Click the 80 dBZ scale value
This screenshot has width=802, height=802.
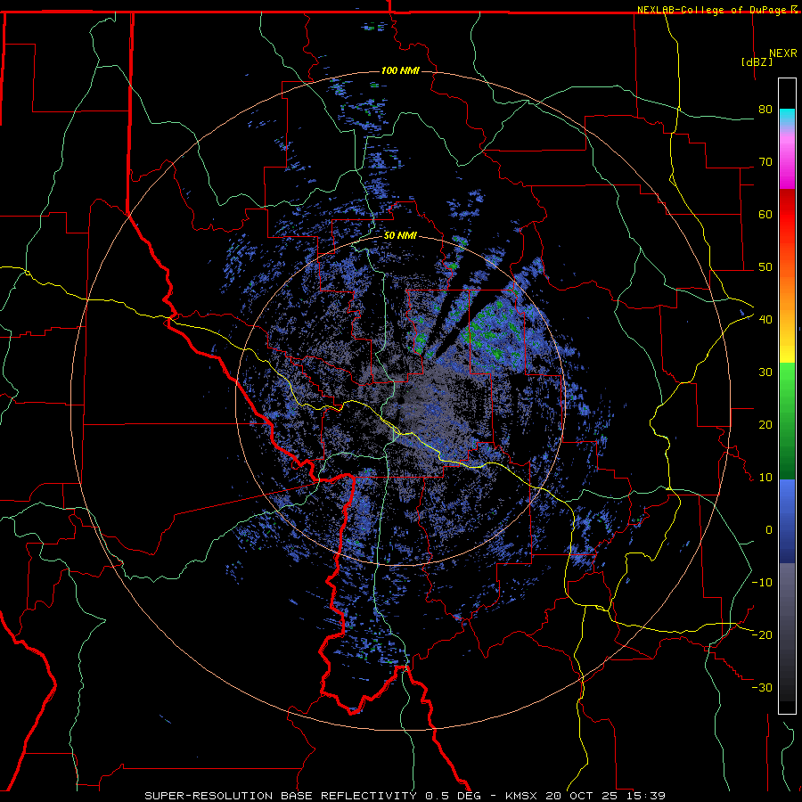pos(765,109)
